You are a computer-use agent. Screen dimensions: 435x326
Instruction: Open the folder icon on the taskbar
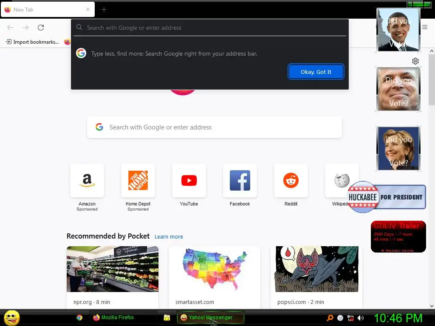coord(167,318)
